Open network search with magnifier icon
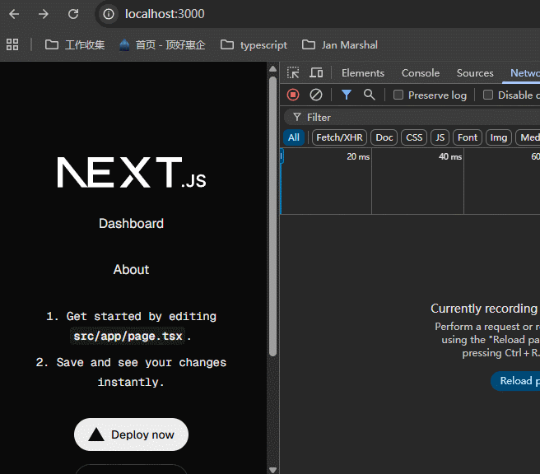540x474 pixels. click(x=370, y=95)
